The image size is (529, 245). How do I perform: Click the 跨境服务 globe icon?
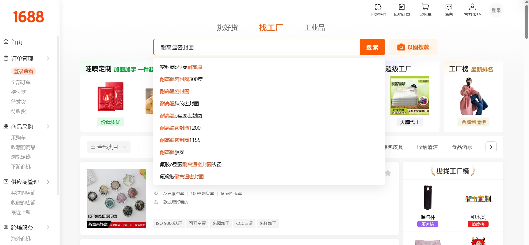pyautogui.click(x=6, y=227)
